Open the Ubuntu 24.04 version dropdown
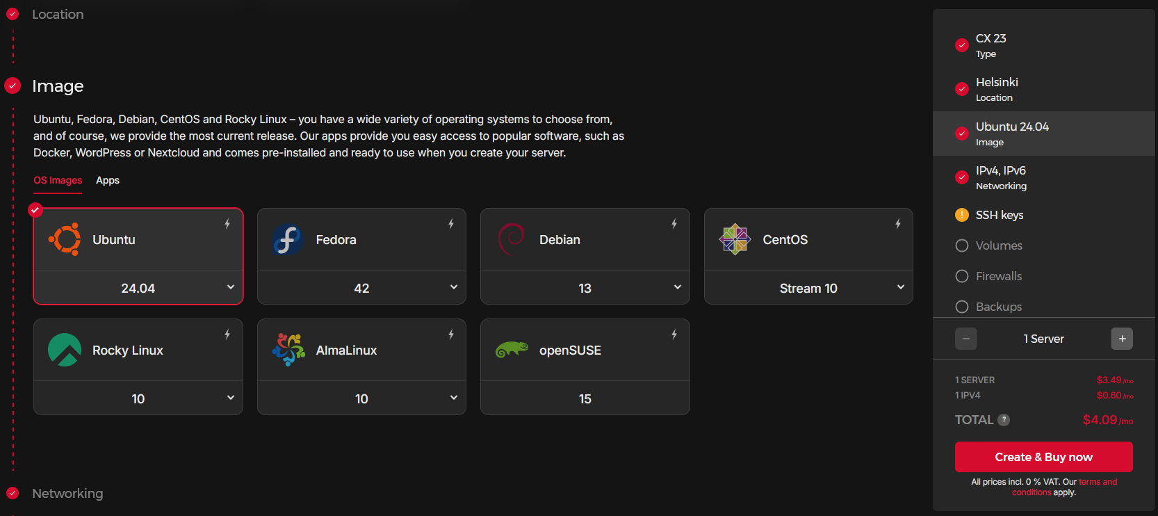 point(138,288)
